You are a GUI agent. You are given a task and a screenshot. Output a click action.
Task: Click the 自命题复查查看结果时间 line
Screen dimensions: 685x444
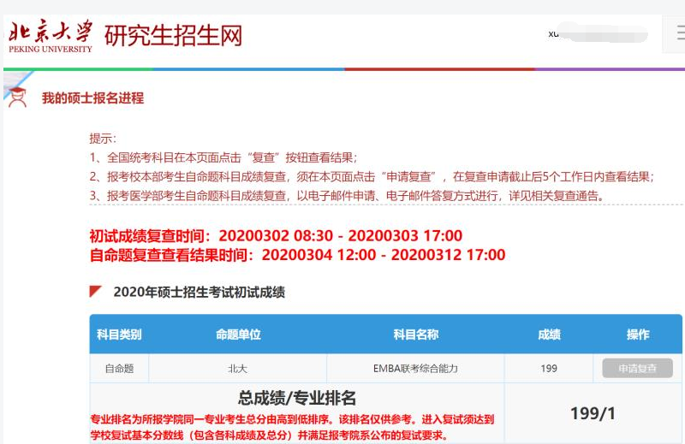point(297,255)
